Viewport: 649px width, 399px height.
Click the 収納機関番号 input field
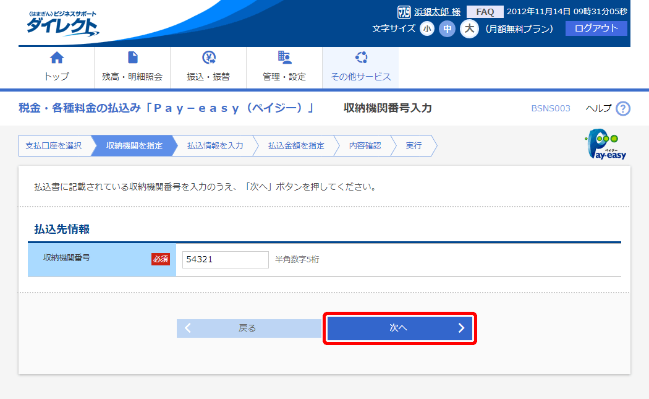click(225, 260)
